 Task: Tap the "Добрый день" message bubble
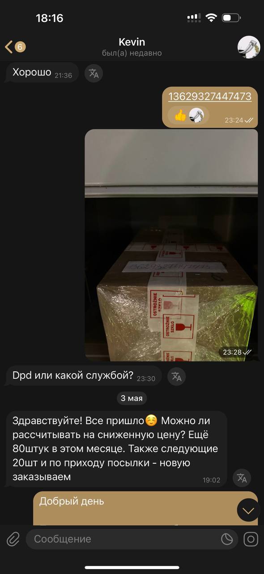click(x=146, y=509)
